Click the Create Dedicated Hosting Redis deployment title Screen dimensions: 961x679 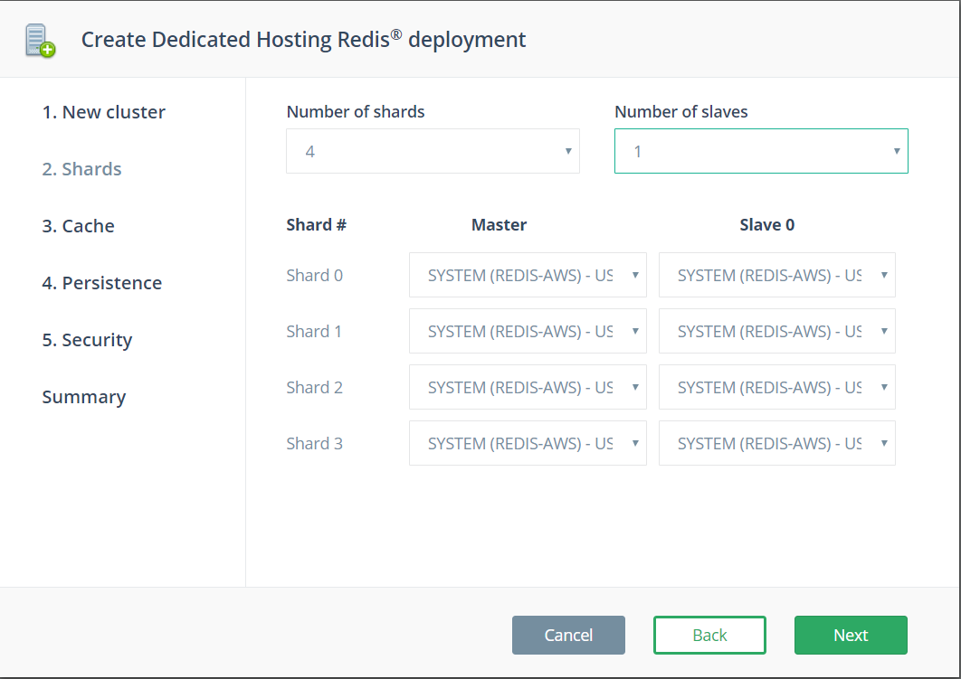[x=303, y=39]
